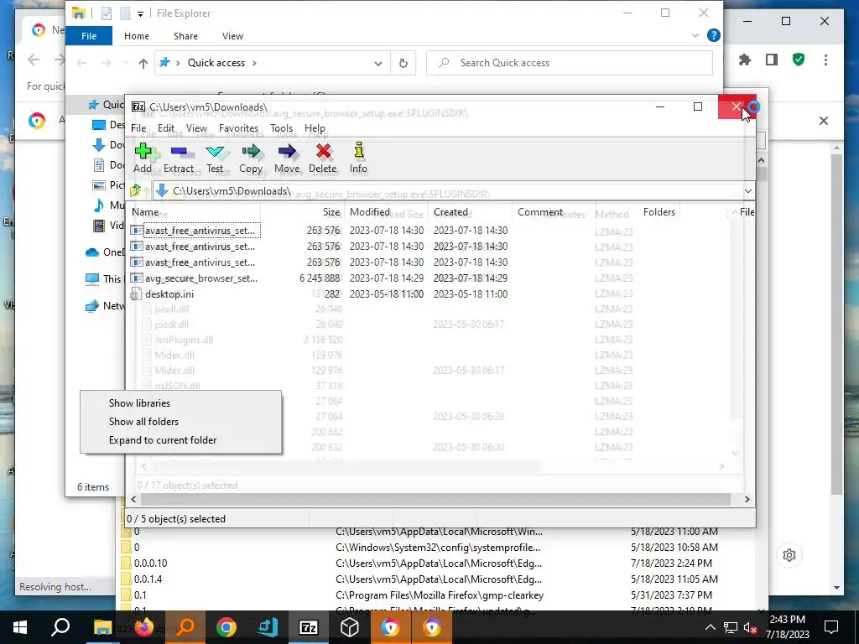Click the 7-Zip address path field
The width and height of the screenshot is (859, 644).
446,191
